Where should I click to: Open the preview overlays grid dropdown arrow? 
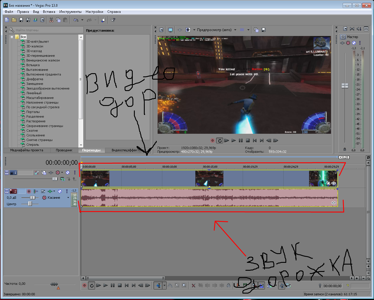pyautogui.click(x=248, y=30)
